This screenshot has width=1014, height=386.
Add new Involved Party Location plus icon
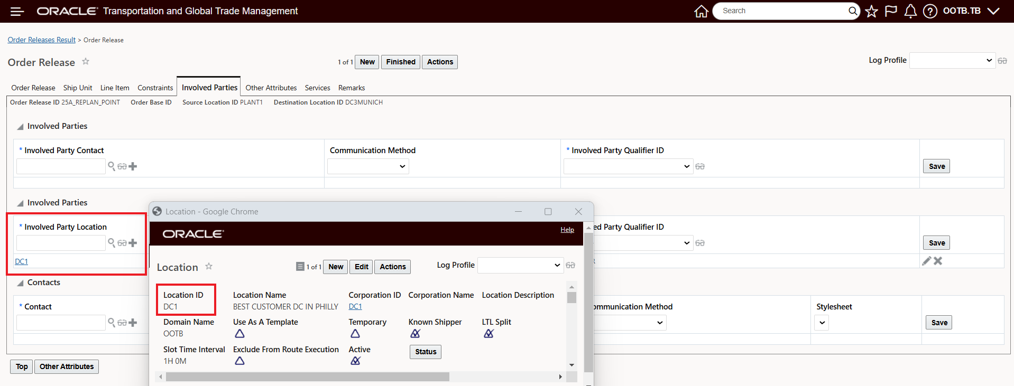click(x=133, y=243)
